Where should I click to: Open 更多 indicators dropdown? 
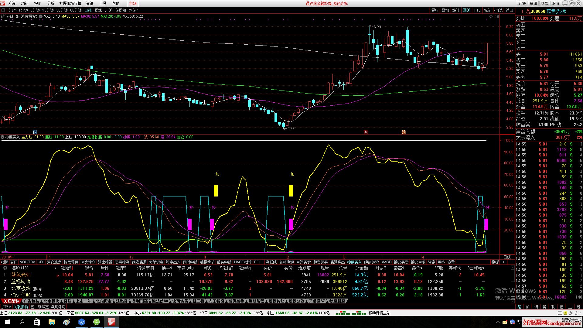pyautogui.click(x=441, y=262)
